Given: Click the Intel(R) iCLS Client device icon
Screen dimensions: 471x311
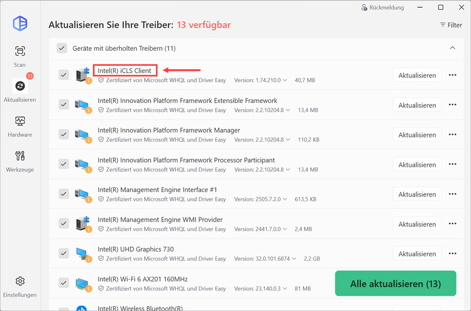Looking at the screenshot, I should tap(83, 75).
